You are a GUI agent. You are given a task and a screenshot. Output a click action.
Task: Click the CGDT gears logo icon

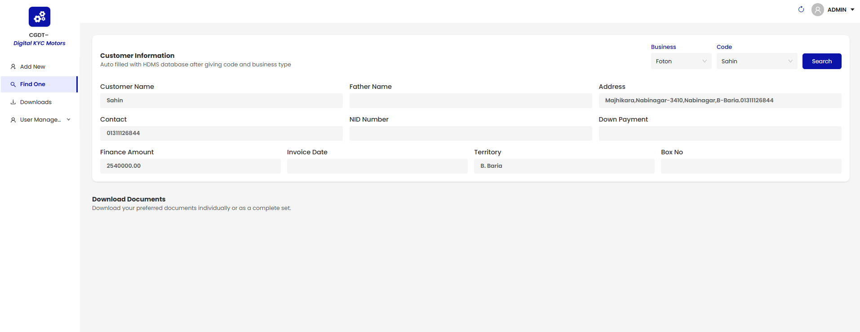tap(40, 17)
